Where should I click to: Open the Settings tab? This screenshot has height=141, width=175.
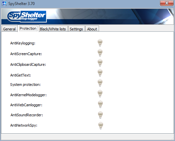click(x=76, y=29)
